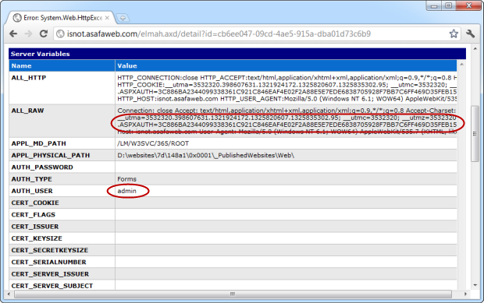
Task: Reload the page with the refresh icon
Action: point(44,33)
